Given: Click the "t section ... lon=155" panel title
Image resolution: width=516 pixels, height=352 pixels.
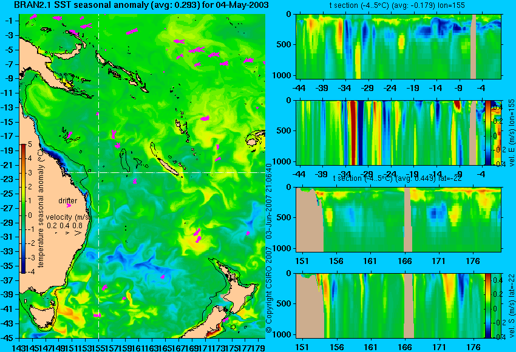Looking at the screenshot, I should click(x=397, y=5).
